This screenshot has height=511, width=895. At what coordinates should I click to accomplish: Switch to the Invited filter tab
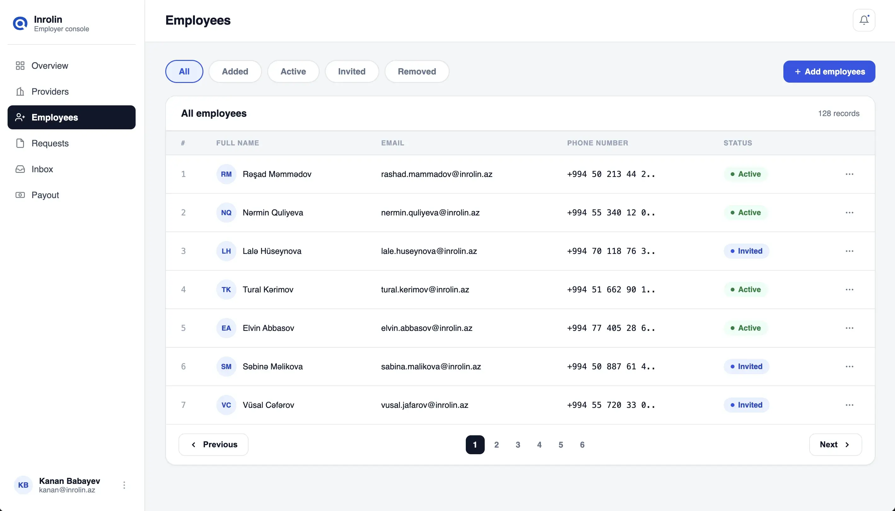click(x=352, y=72)
